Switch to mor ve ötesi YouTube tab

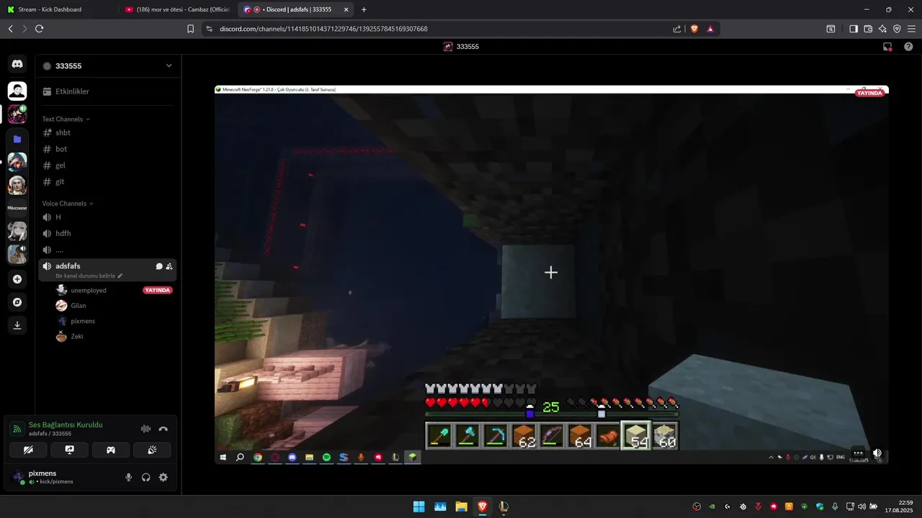click(x=177, y=9)
